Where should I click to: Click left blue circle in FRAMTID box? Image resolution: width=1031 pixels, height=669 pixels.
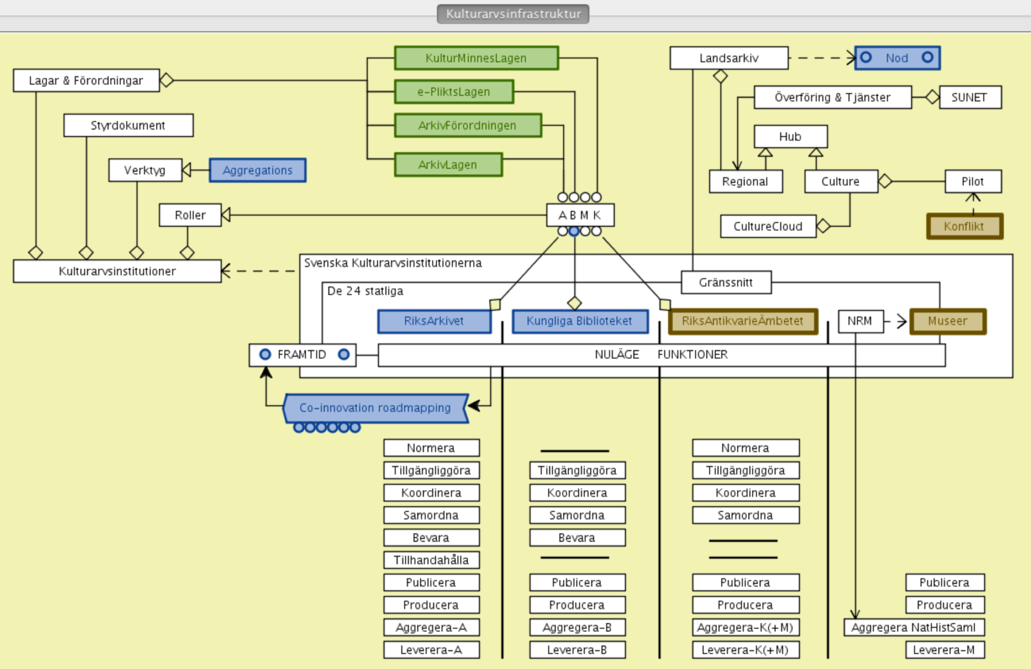click(x=265, y=354)
